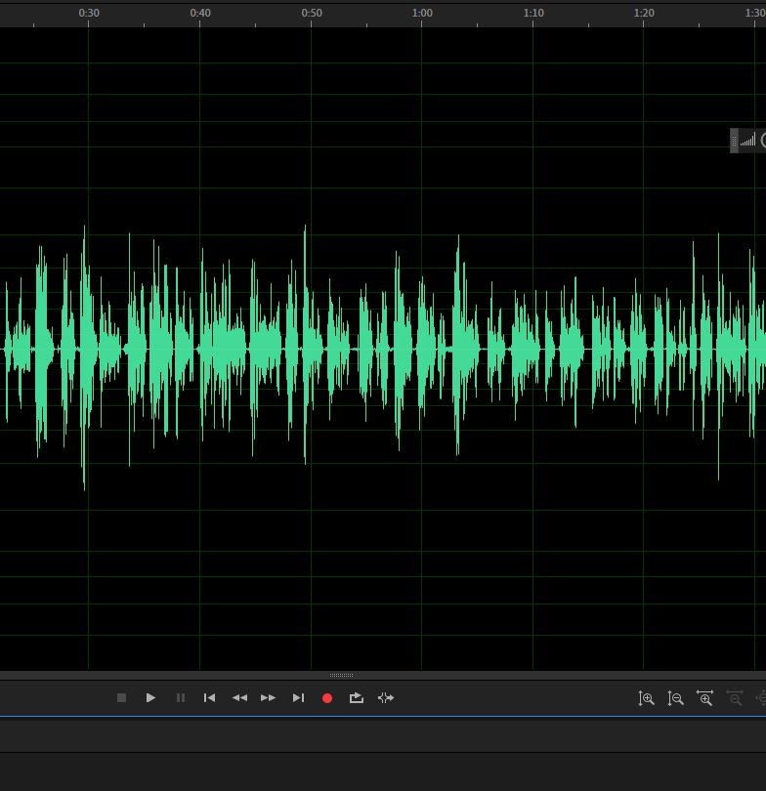Screen dimensions: 766x791
Task: Zoom out amplitude vertically
Action: [x=675, y=698]
